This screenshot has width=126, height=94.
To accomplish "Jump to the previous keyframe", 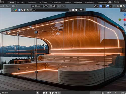I will (x=47, y=93).
